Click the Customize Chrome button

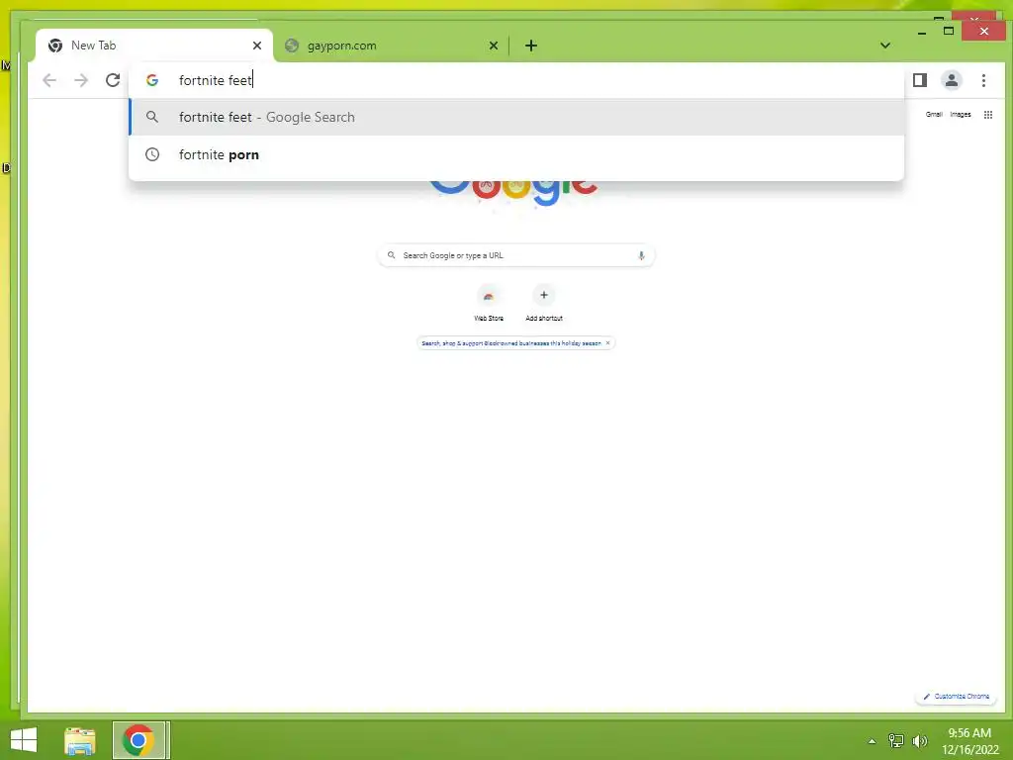957,696
